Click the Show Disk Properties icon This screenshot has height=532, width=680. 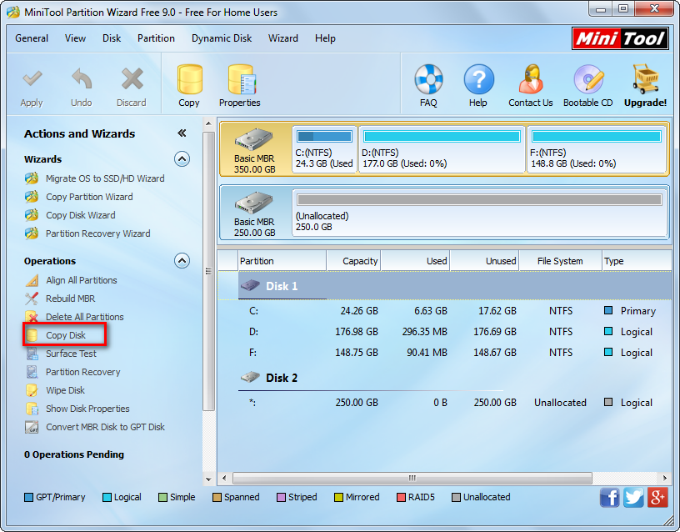[32, 409]
